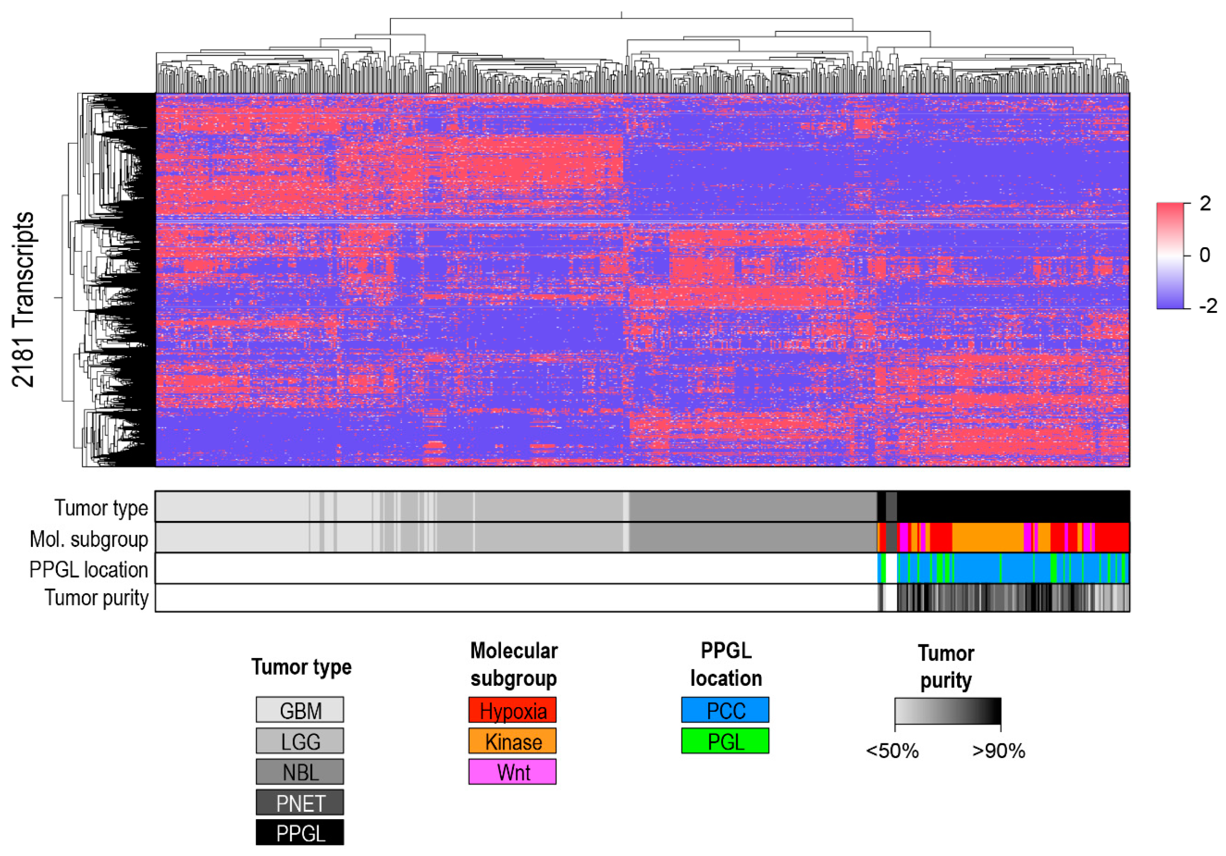Click the '2' value on color scale
1226x856 pixels.
pos(1205,204)
